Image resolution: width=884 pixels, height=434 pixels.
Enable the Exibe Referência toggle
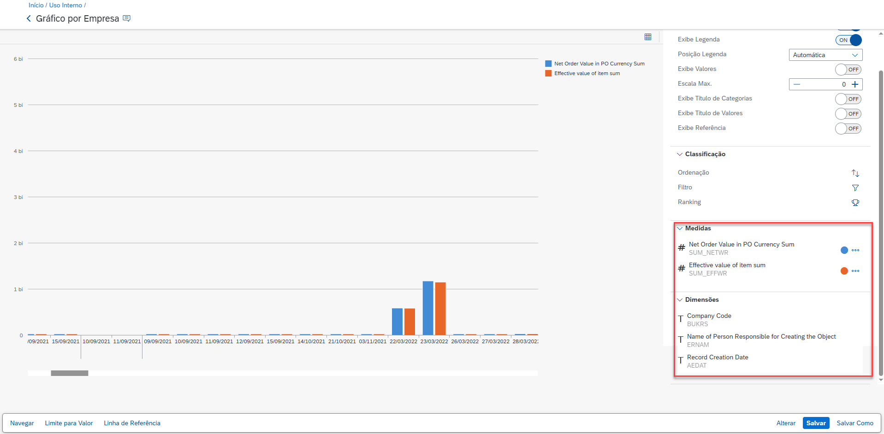pyautogui.click(x=848, y=129)
